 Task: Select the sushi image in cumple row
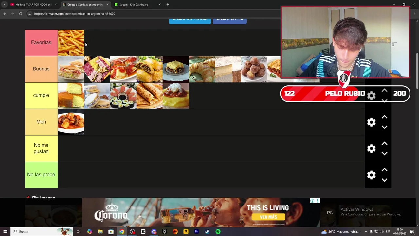[x=123, y=95]
